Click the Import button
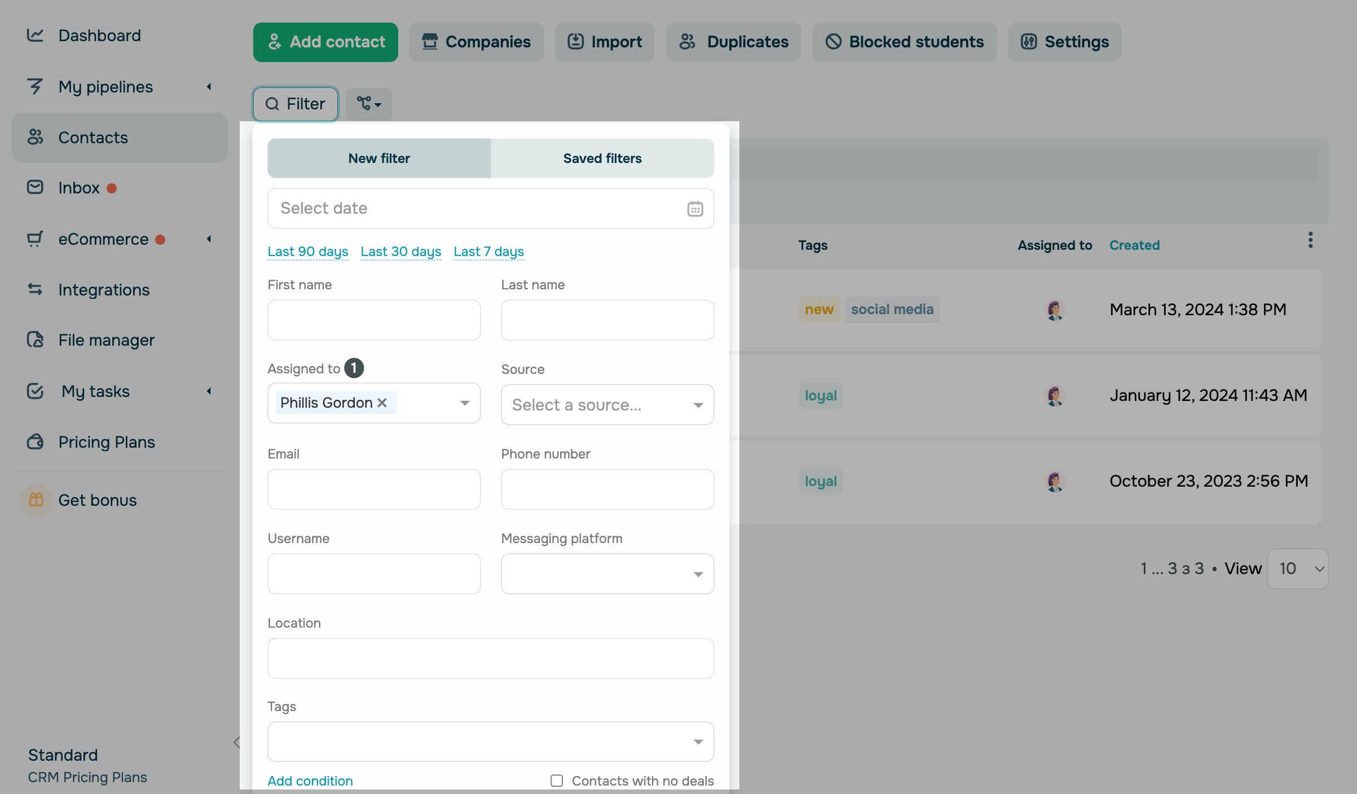This screenshot has height=794, width=1357. tap(605, 42)
